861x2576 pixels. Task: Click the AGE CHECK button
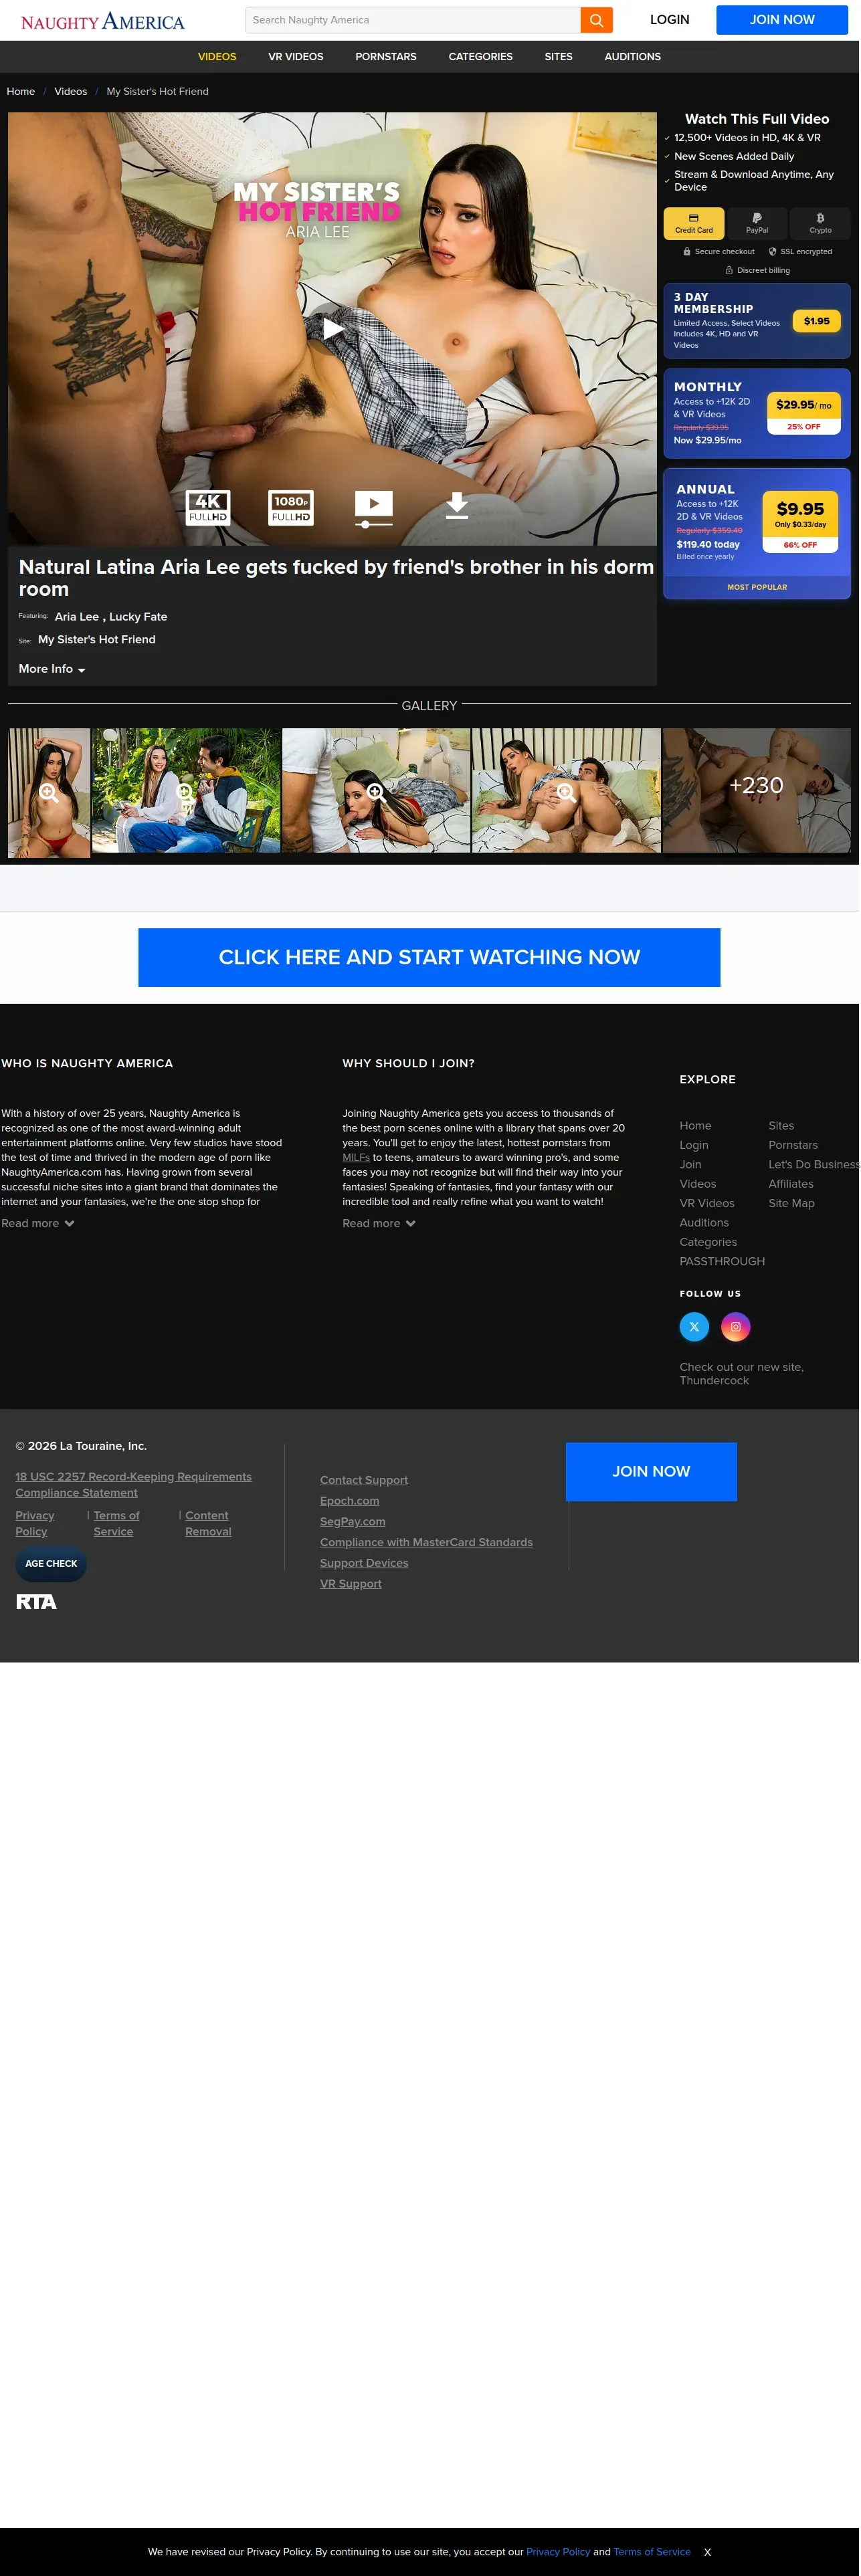[51, 1564]
